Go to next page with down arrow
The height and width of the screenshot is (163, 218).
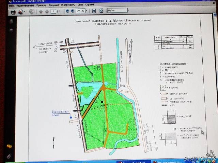tap(47, 12)
